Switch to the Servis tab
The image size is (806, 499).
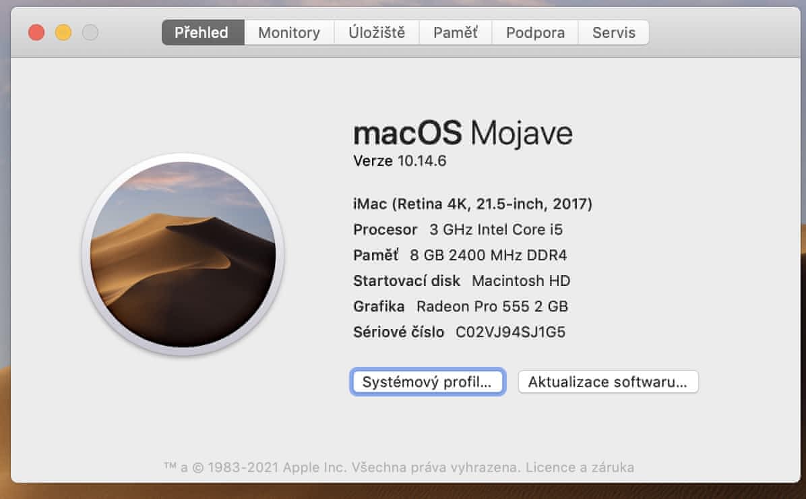pyautogui.click(x=614, y=32)
